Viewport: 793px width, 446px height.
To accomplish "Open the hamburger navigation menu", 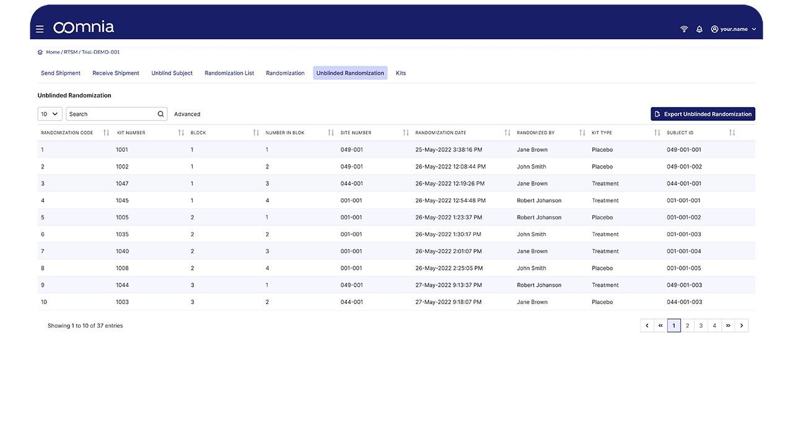I will coord(40,29).
